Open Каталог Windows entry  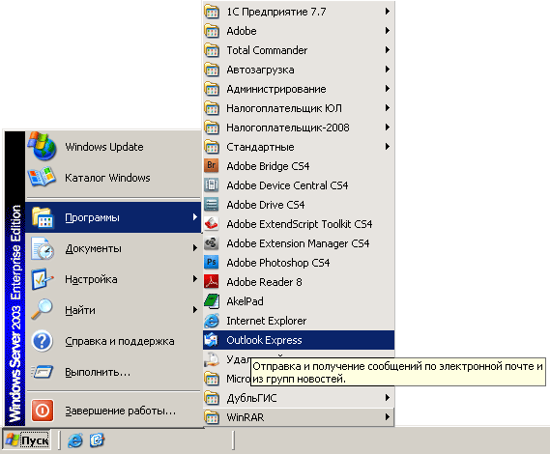tap(113, 177)
